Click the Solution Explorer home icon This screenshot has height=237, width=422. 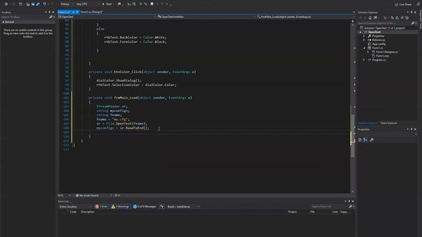(370, 18)
